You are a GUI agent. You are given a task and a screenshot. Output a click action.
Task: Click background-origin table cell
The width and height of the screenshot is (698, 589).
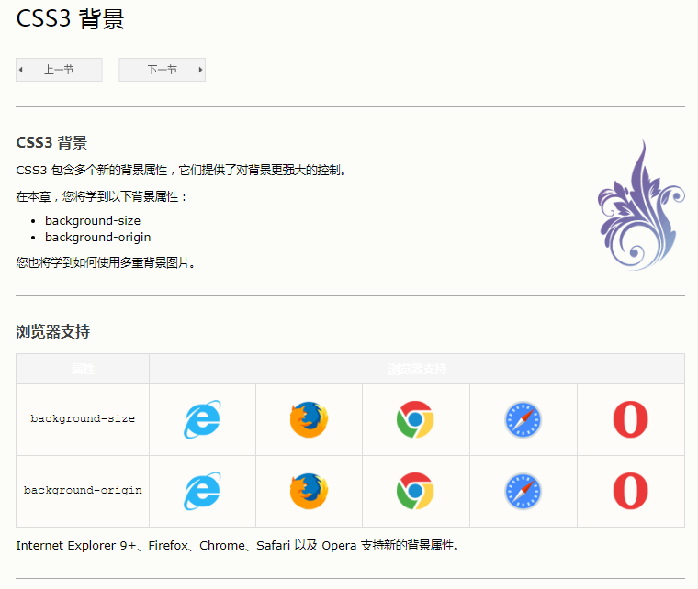tap(83, 491)
